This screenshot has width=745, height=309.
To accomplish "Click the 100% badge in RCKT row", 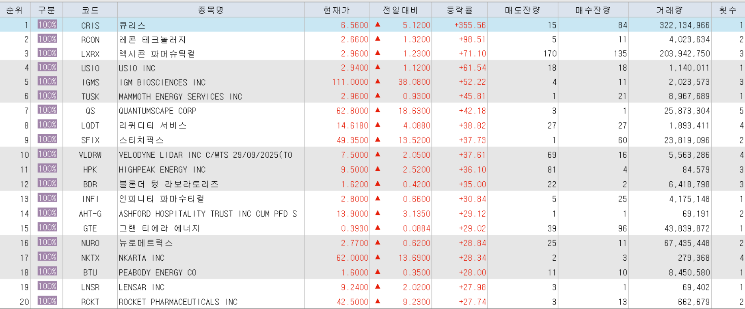I will click(47, 301).
